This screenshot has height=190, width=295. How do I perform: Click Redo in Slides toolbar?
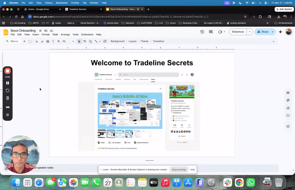(x=42, y=41)
